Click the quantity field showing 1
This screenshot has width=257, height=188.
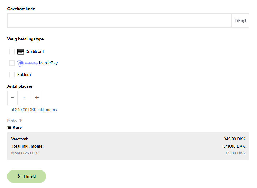[25, 98]
